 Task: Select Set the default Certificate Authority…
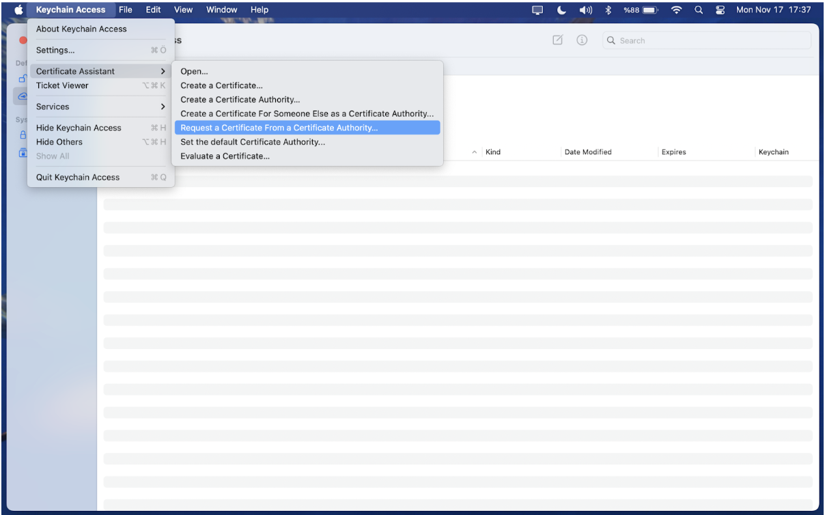tap(307, 142)
